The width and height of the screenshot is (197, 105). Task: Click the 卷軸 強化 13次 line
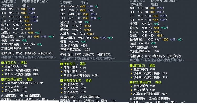(x=86, y=54)
